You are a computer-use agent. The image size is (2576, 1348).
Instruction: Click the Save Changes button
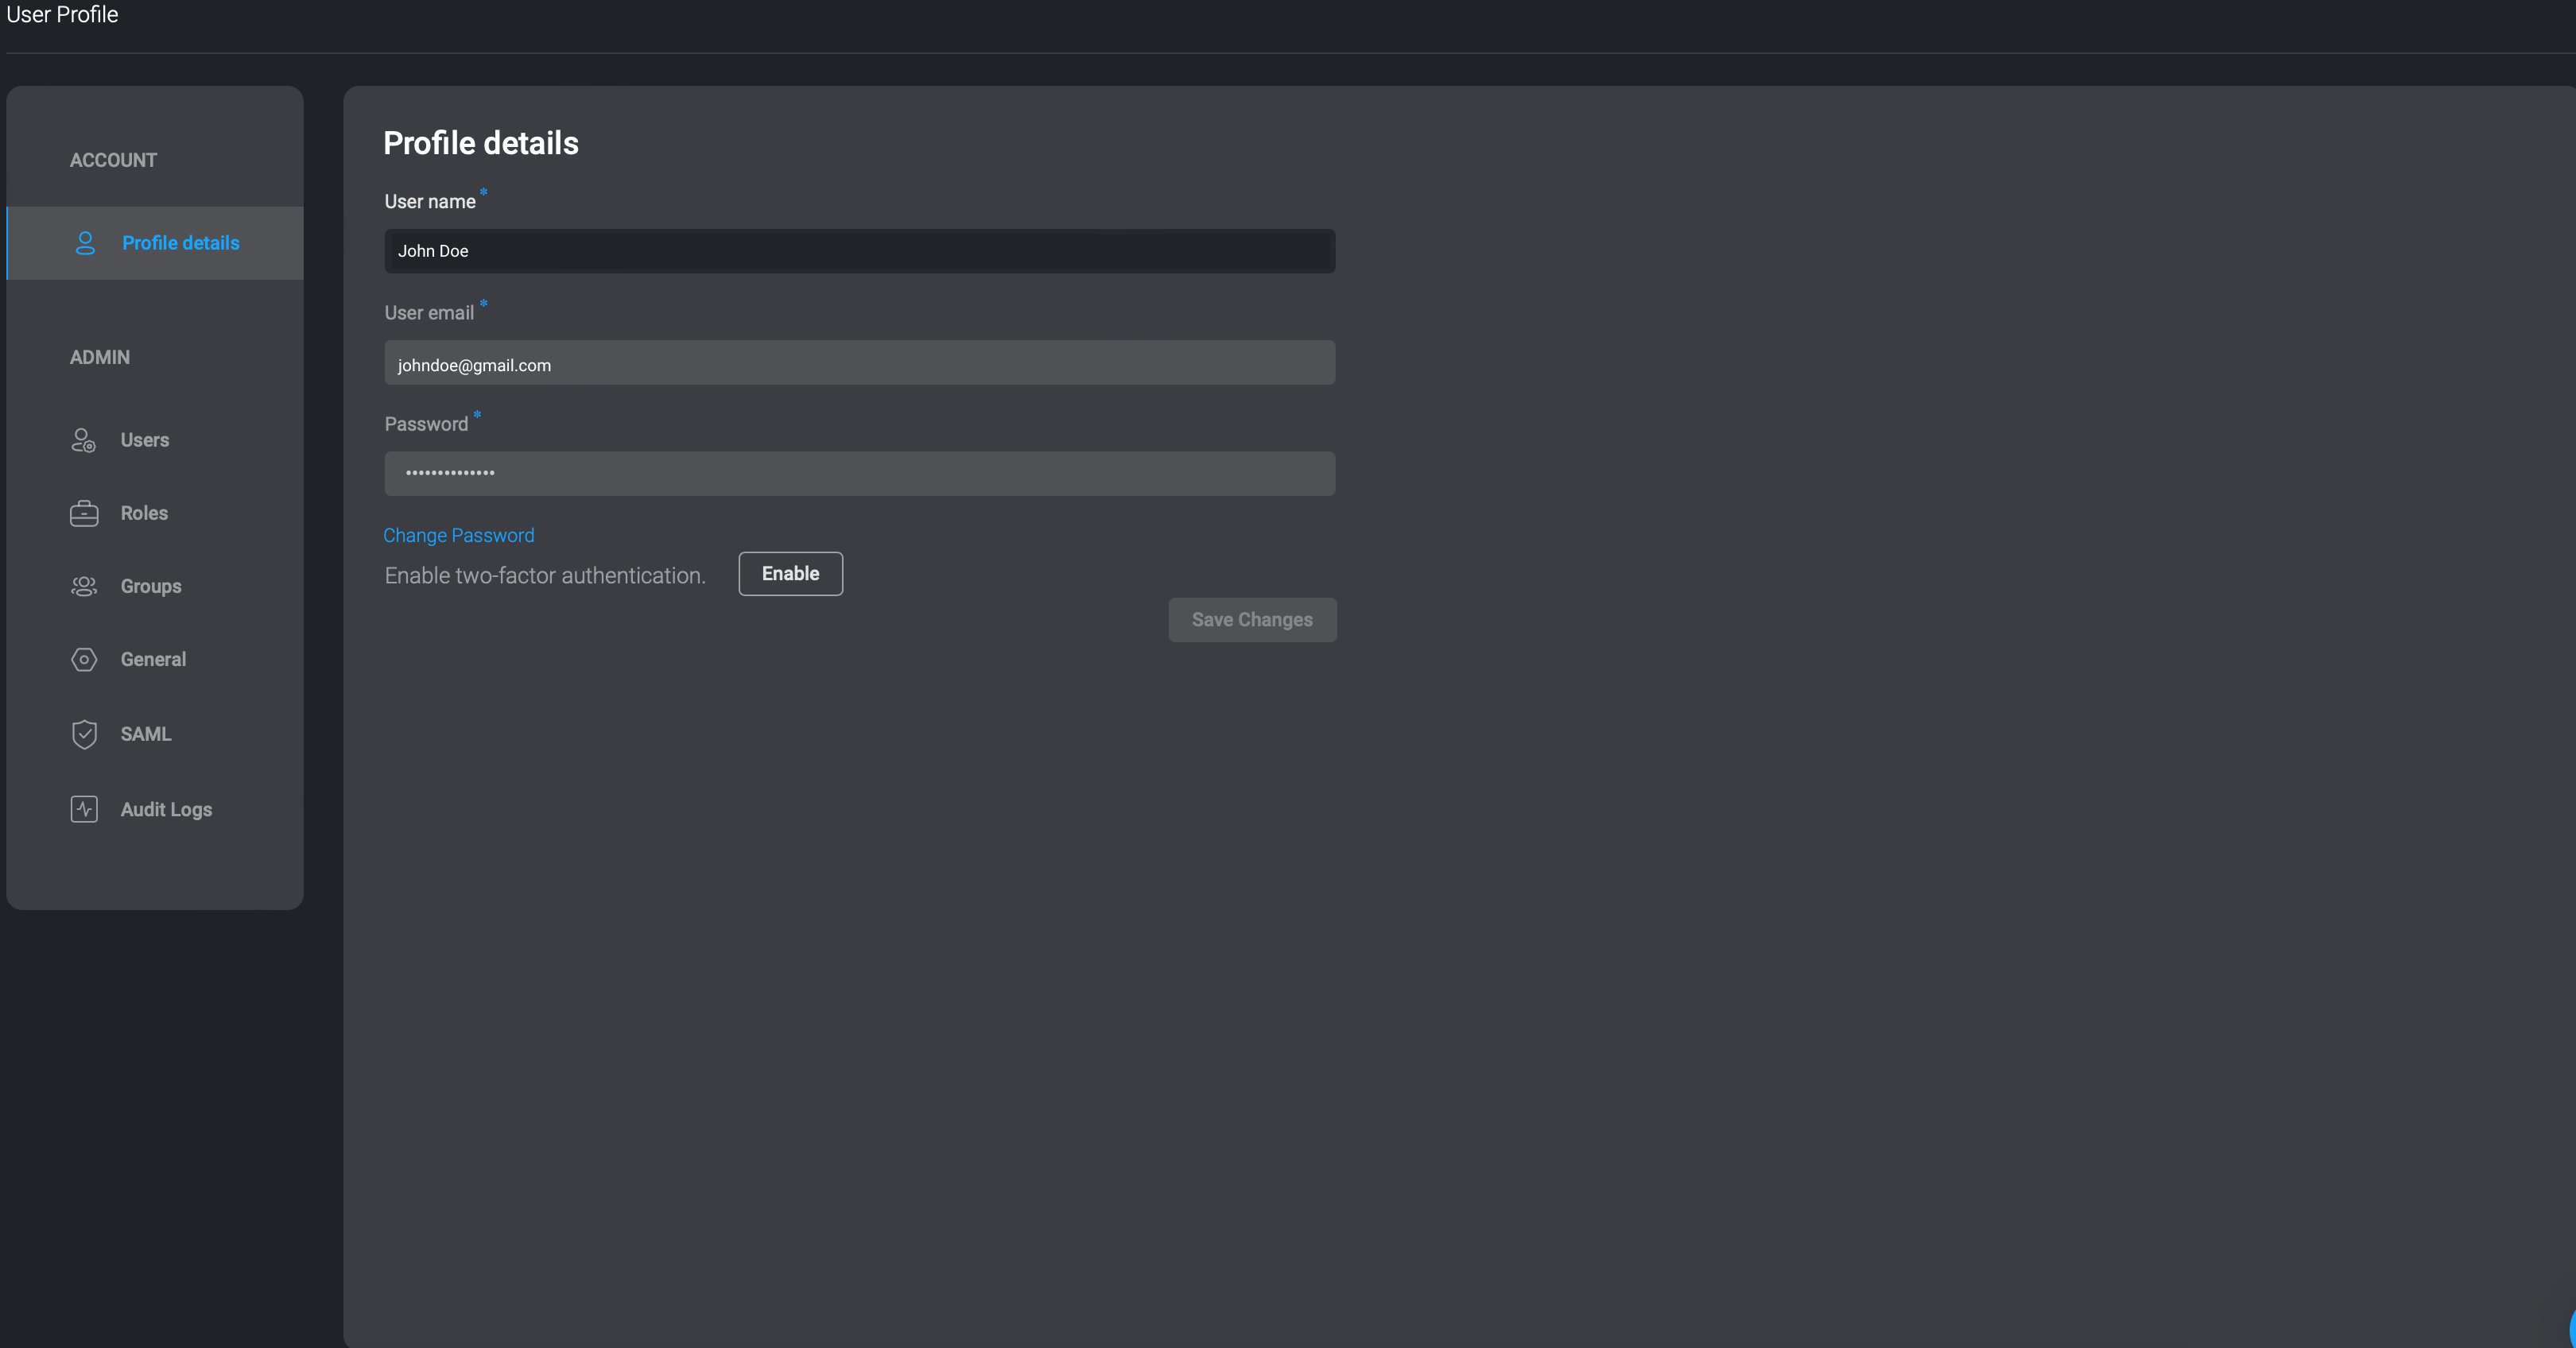tap(1252, 620)
